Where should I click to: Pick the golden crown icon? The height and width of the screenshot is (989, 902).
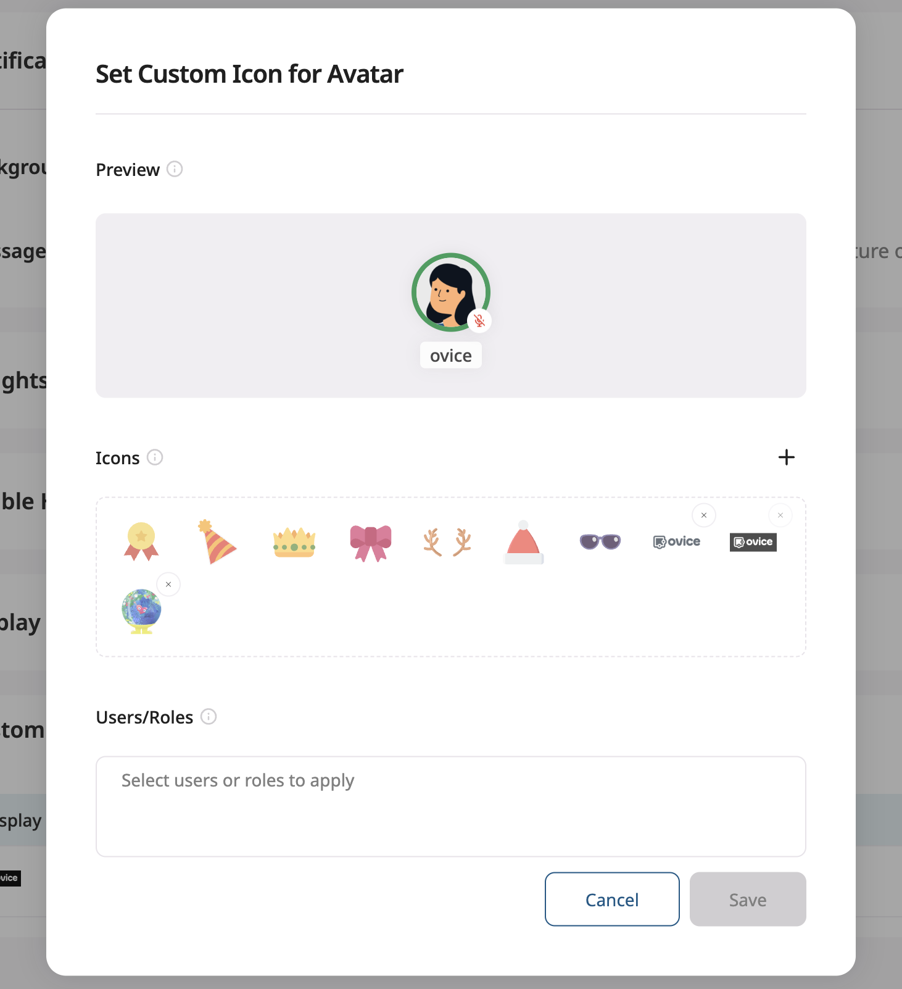pos(294,542)
